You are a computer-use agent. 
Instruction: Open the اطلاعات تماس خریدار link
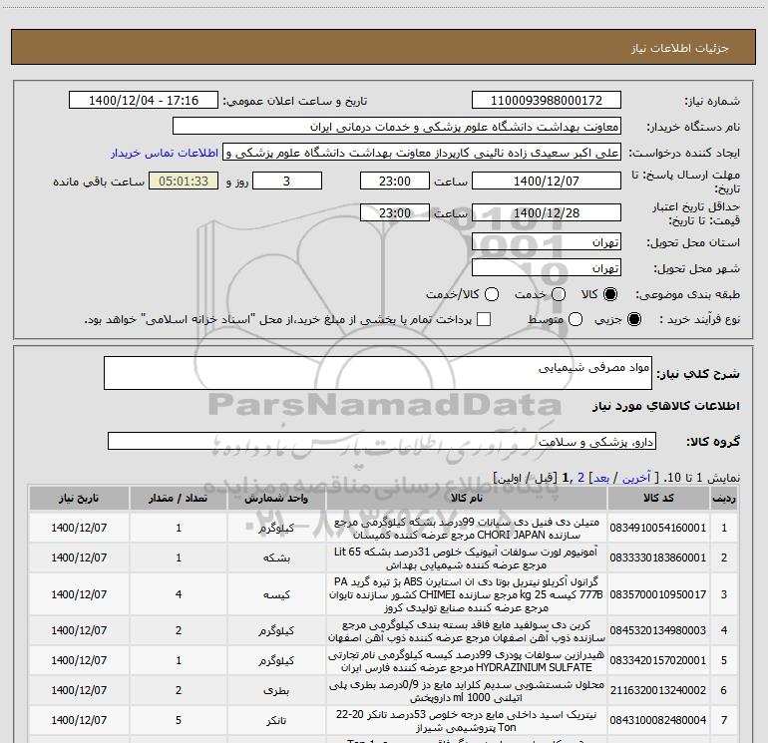tap(165, 153)
